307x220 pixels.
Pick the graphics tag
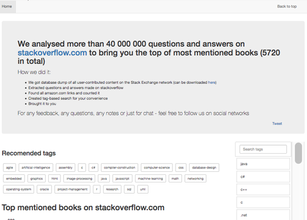pyautogui.click(x=36, y=178)
